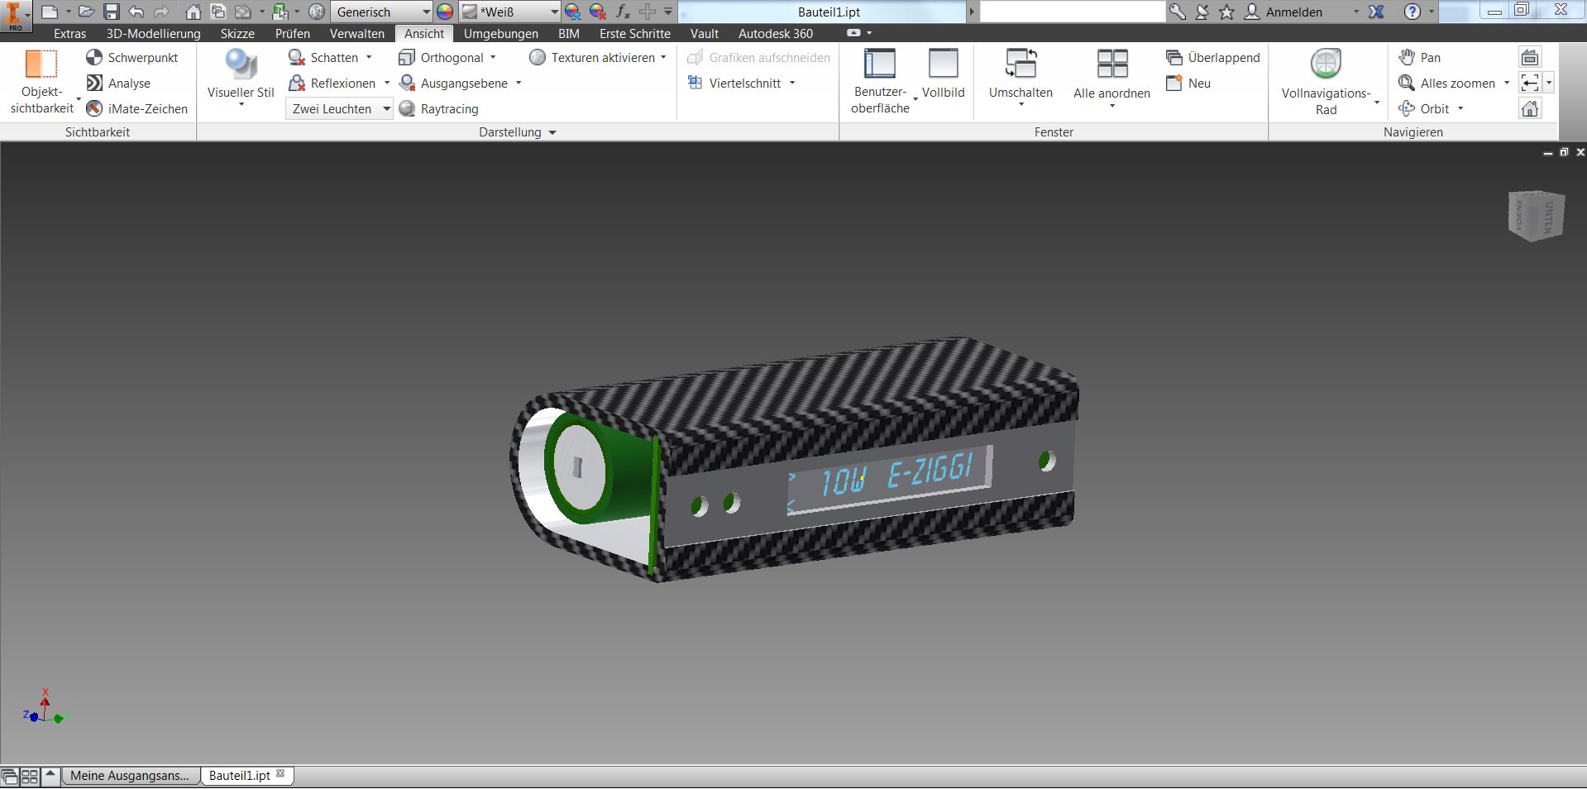The image size is (1587, 789).
Task: Expand the Texturen aktivieren dropdown arrow
Action: [663, 57]
